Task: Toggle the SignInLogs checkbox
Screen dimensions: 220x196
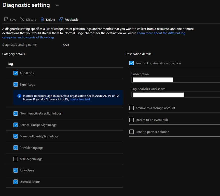Action: coord(16,84)
